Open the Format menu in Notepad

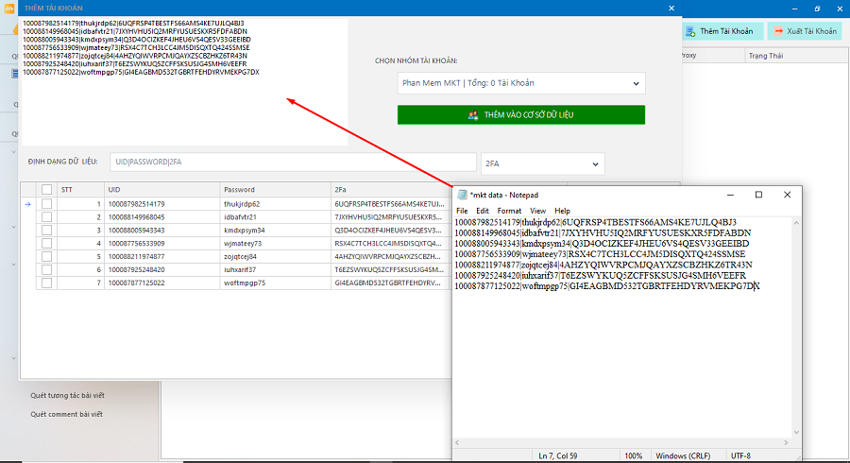point(509,211)
